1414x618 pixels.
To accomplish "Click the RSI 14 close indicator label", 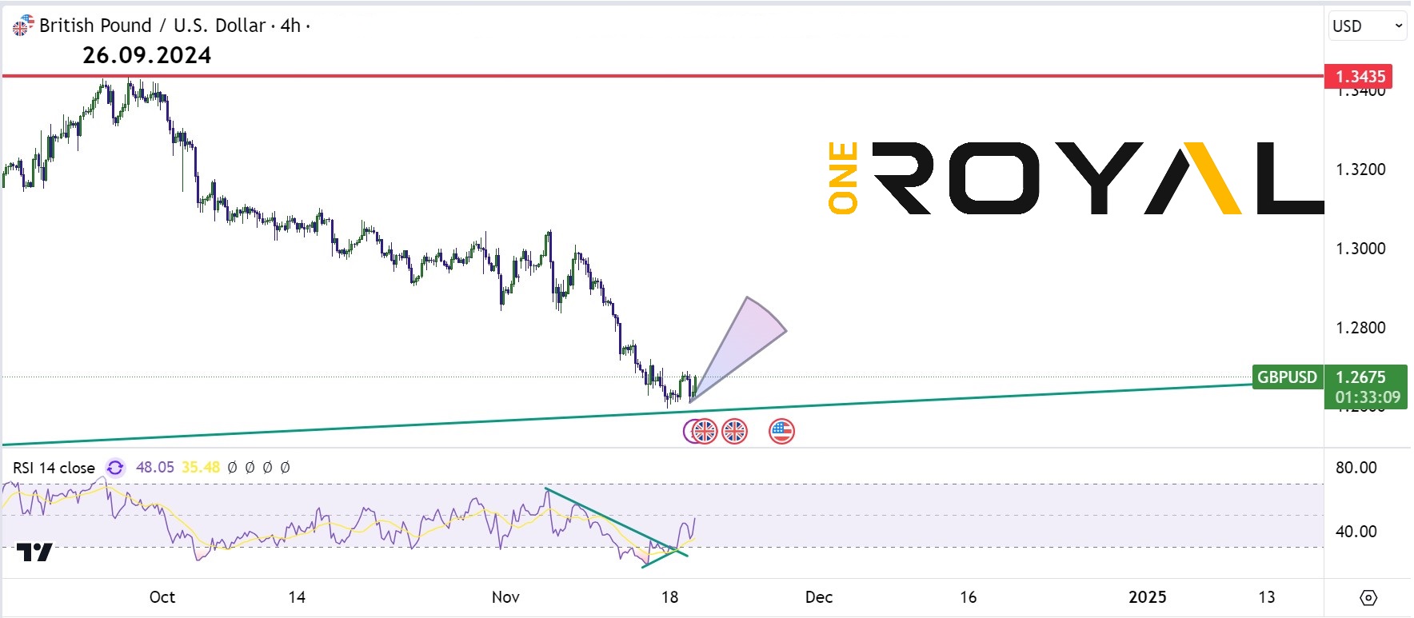I will pos(54,468).
